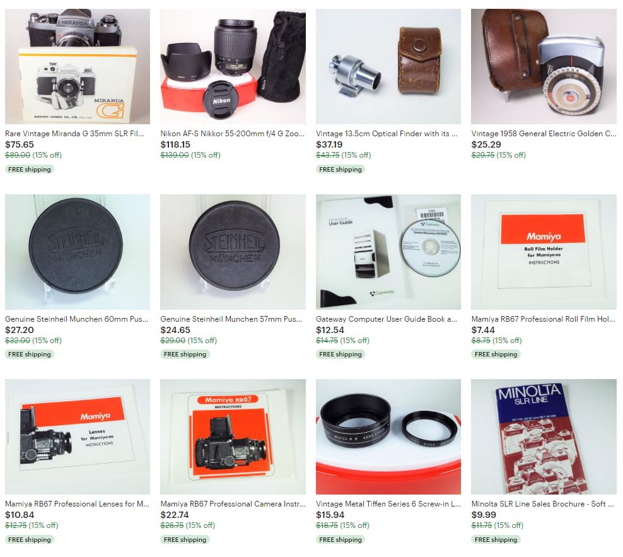Open the Nikon AF-S Nikkor lens photo
Screen dimensions: 623x557
233,66
